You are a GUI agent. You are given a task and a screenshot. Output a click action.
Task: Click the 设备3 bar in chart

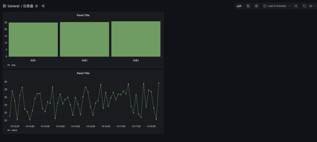[136, 39]
